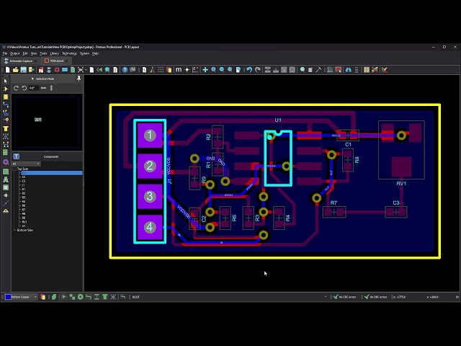461x346 pixels.
Task: Click the Home Page house icon
Action: click(x=41, y=70)
